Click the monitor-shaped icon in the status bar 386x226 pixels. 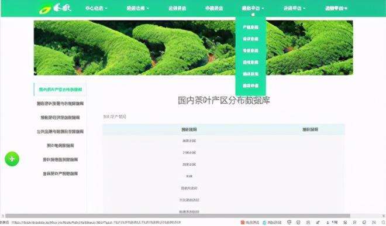289,222
